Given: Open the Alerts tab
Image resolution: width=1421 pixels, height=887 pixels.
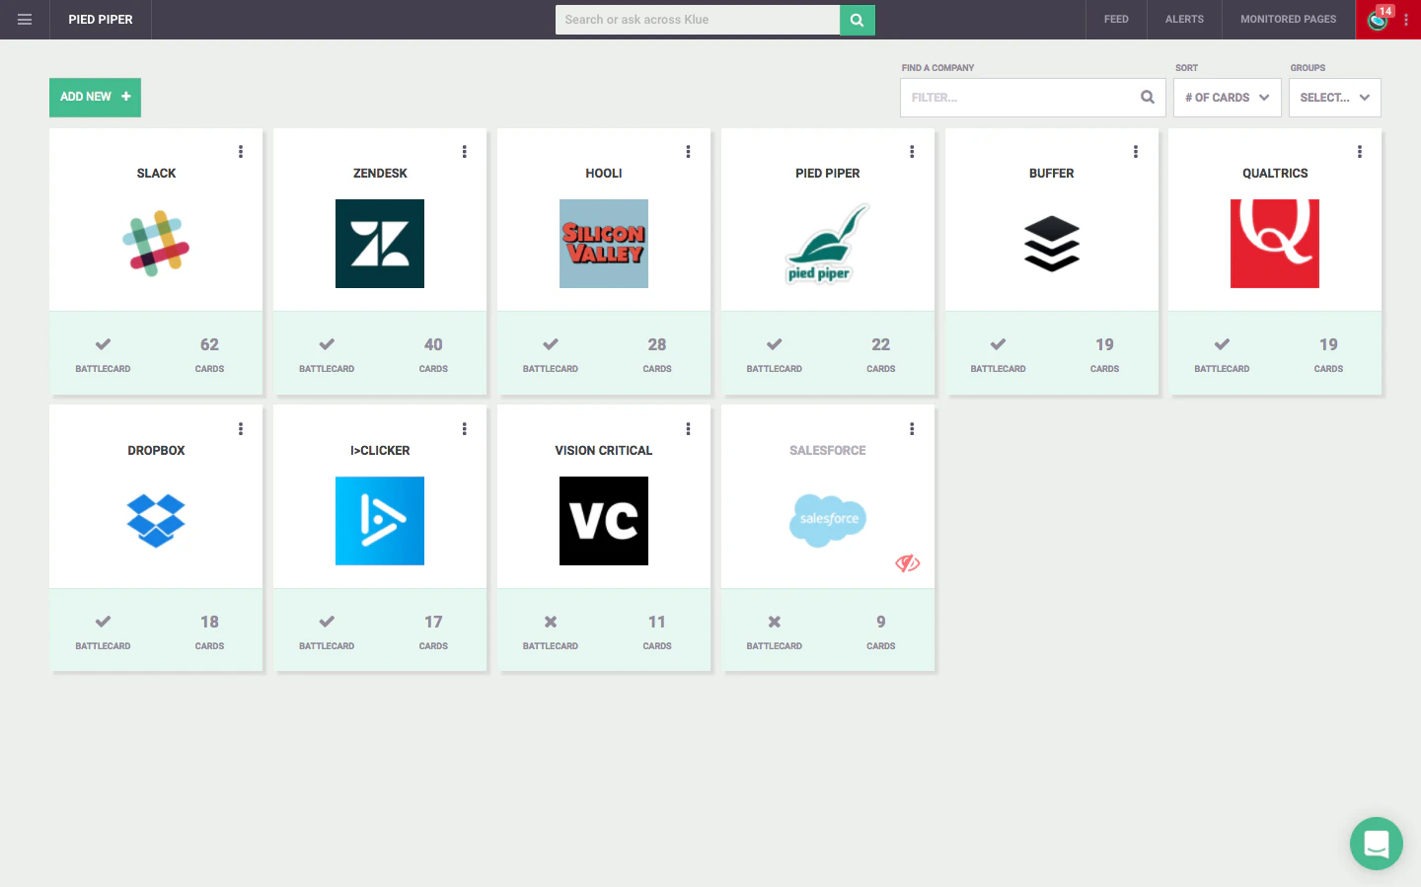Looking at the screenshot, I should pyautogui.click(x=1184, y=20).
